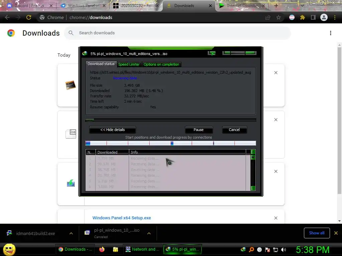Click the Receiving data status text
The height and width of the screenshot is (256, 342).
coord(127,78)
